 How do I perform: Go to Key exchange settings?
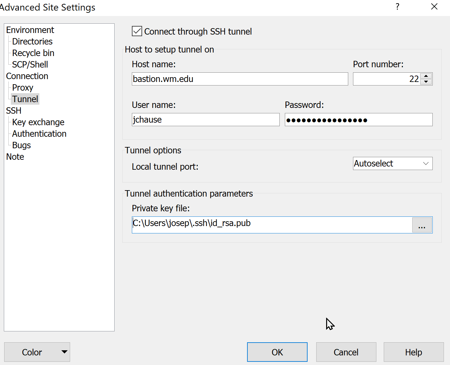click(x=38, y=122)
